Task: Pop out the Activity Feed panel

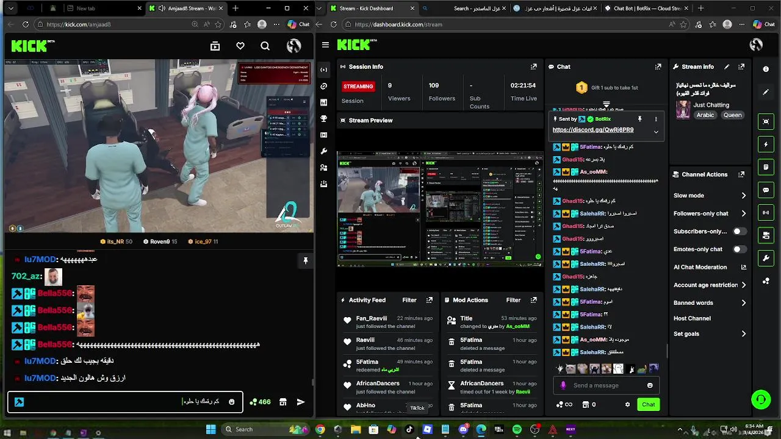Action: click(x=430, y=300)
